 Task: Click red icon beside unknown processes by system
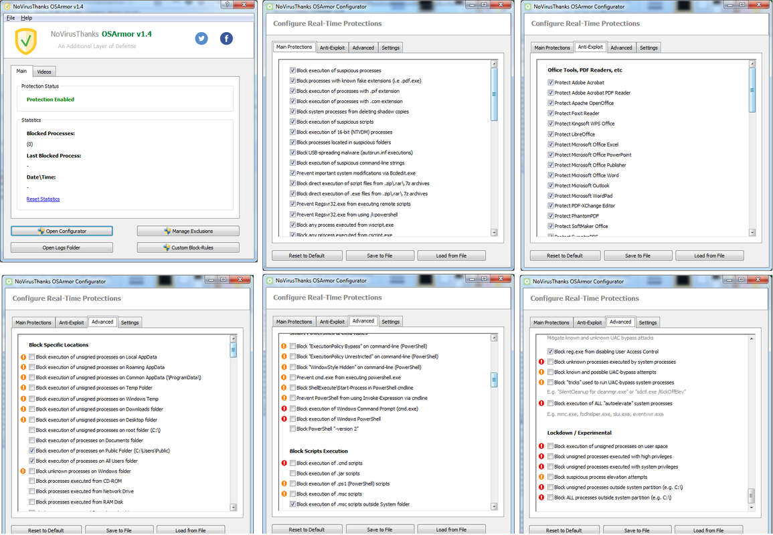point(542,362)
